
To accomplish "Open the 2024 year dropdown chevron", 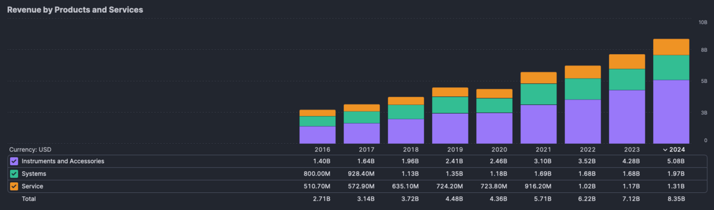I will (664, 150).
